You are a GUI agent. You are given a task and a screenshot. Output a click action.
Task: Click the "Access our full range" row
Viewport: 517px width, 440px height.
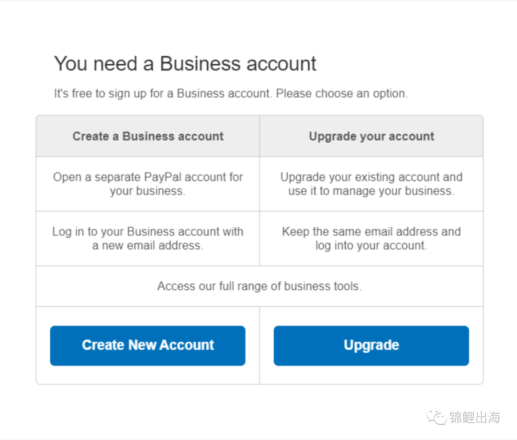pos(259,287)
